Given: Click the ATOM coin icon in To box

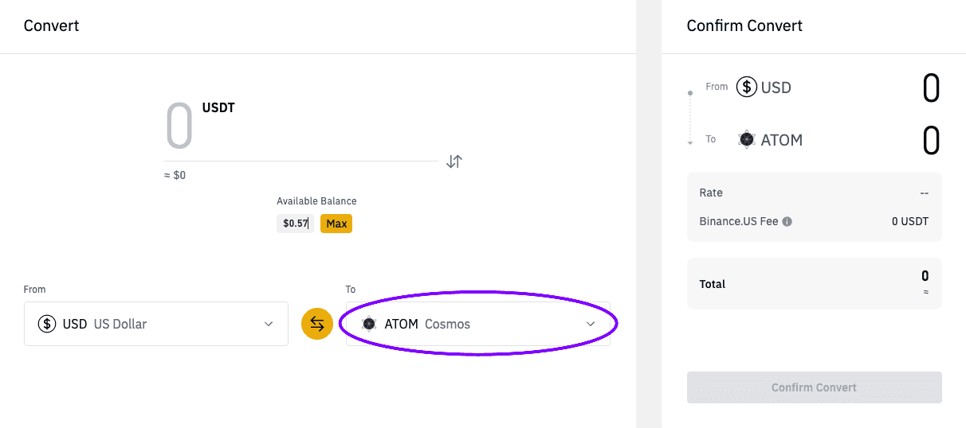Looking at the screenshot, I should click(x=369, y=324).
